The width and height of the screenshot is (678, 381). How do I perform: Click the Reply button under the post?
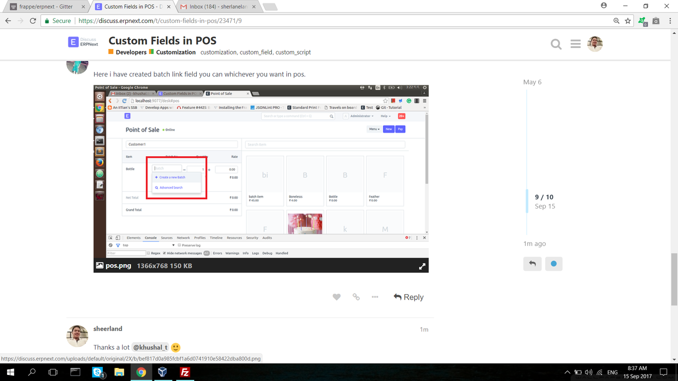(x=408, y=297)
